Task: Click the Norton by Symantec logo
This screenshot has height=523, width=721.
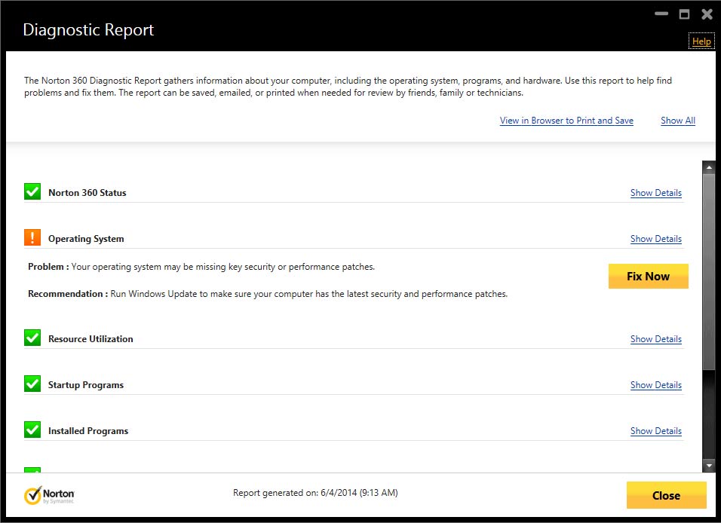Action: click(x=49, y=495)
